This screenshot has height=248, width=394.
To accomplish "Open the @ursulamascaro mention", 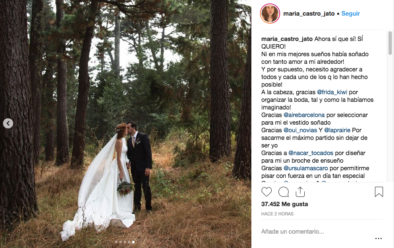I will 306,168.
